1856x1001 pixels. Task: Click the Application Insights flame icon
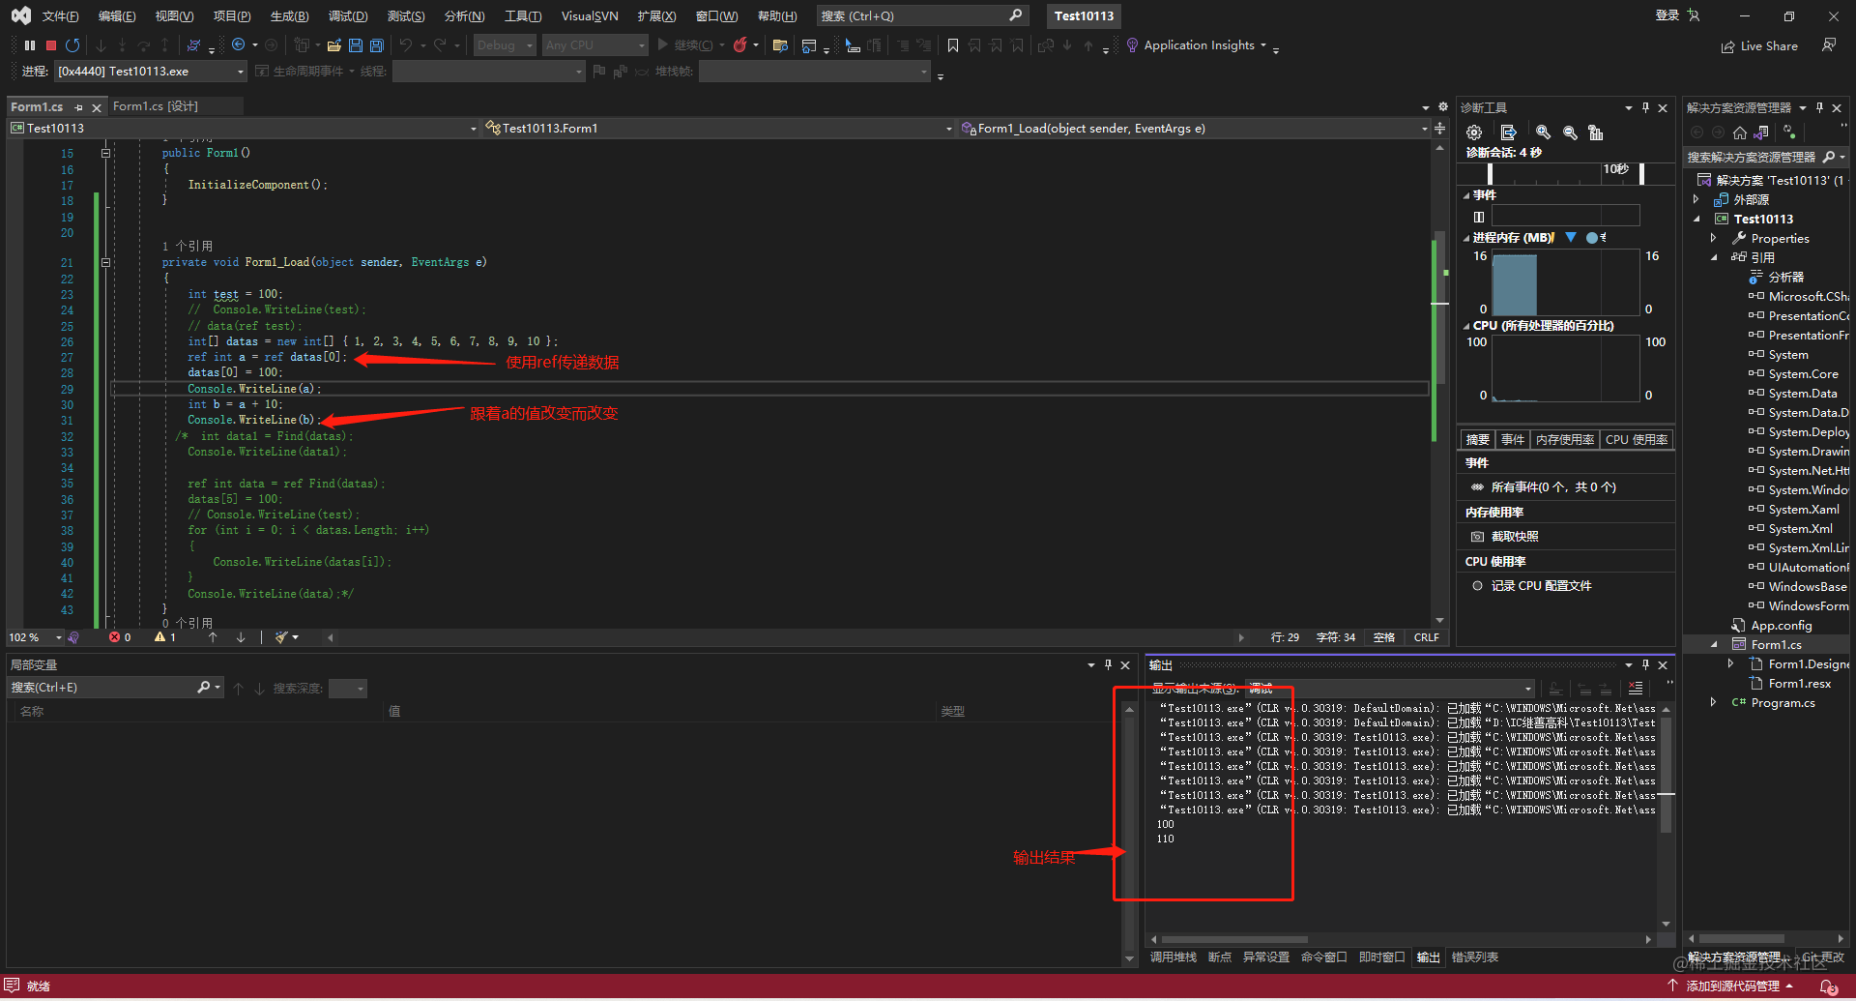pyautogui.click(x=1130, y=44)
